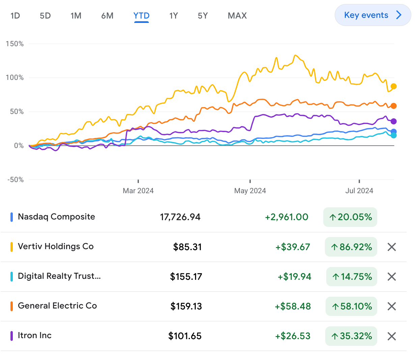
Task: Select the 1M time range tab
Action: tap(76, 16)
